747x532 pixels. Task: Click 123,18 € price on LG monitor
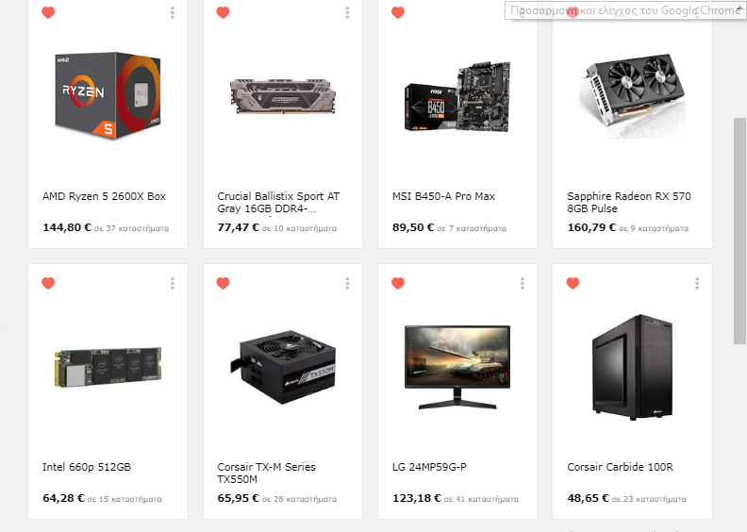[x=417, y=498]
